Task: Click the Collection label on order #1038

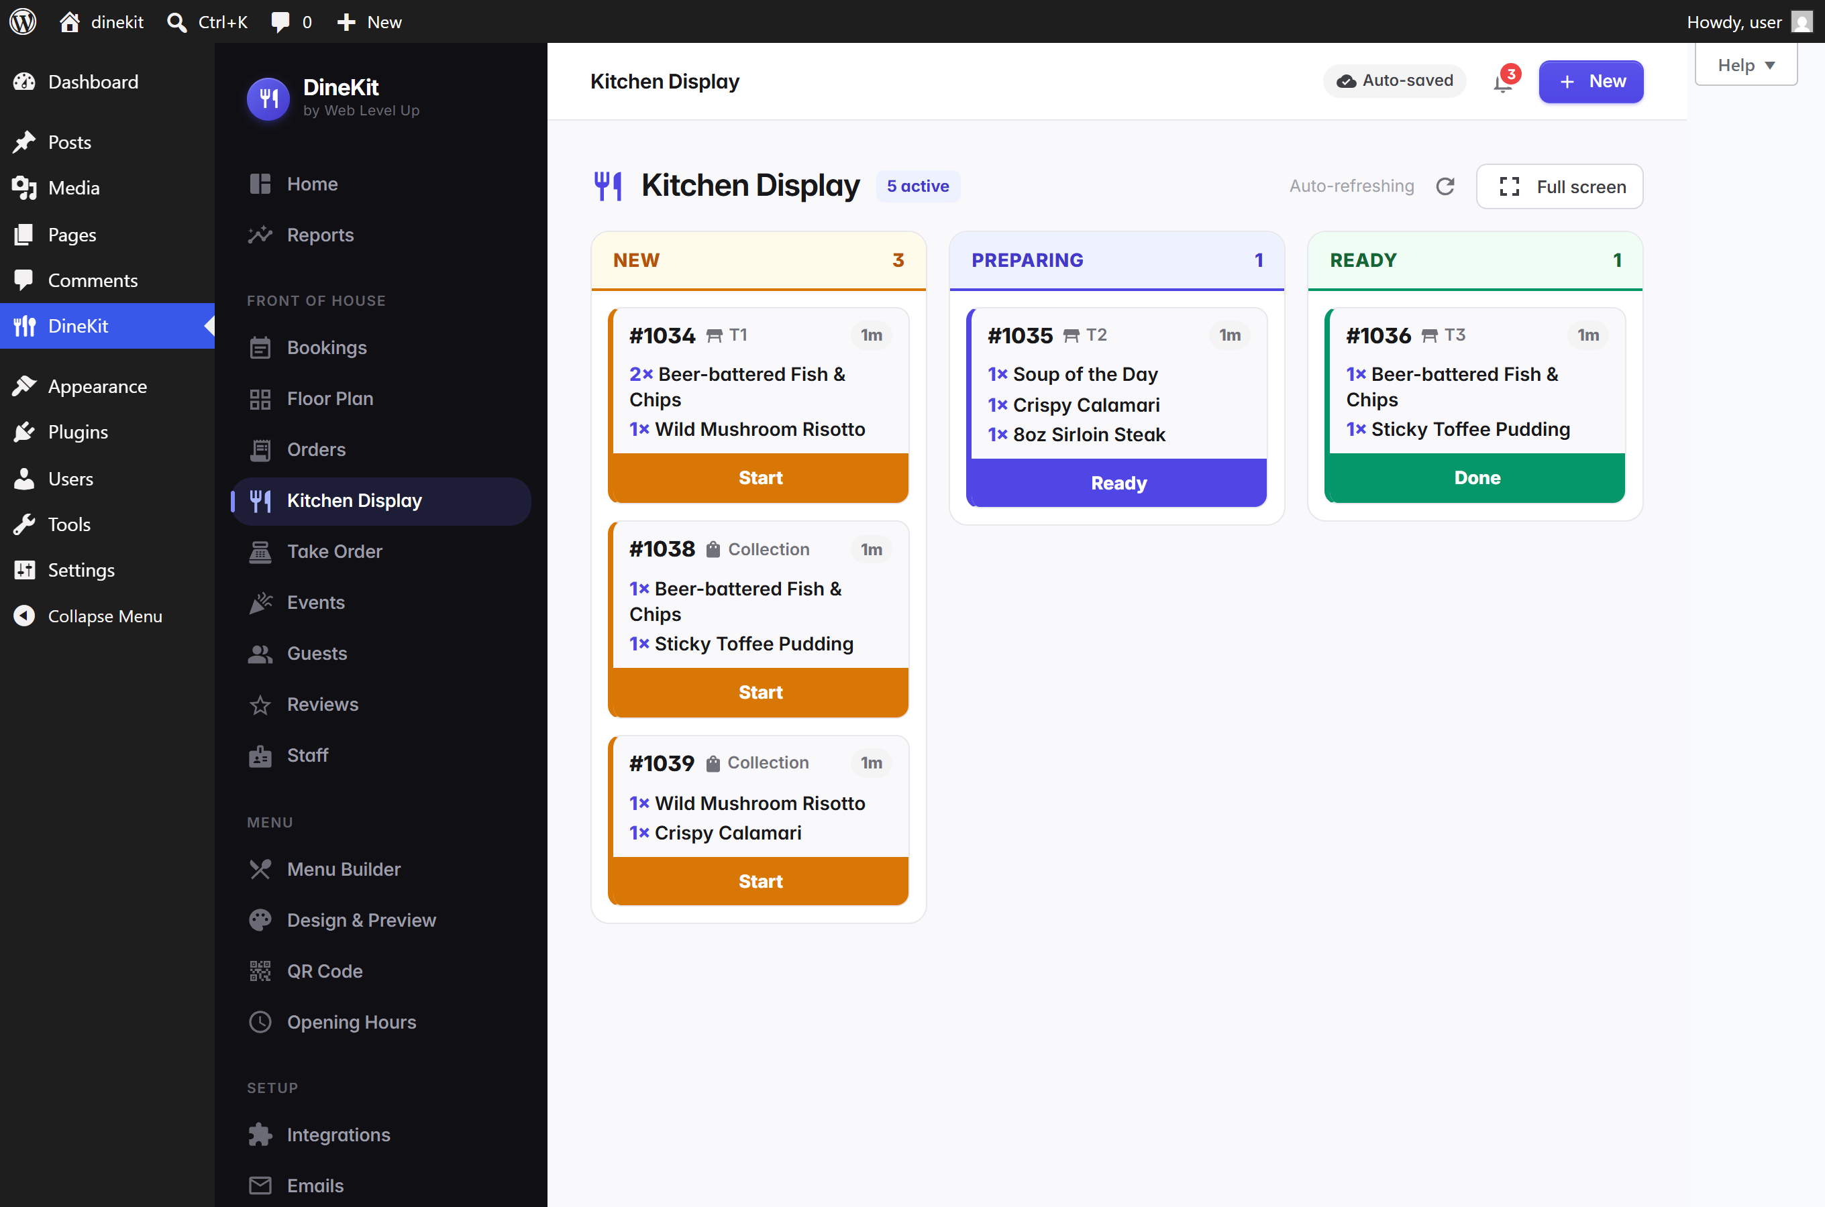Action: click(768, 550)
